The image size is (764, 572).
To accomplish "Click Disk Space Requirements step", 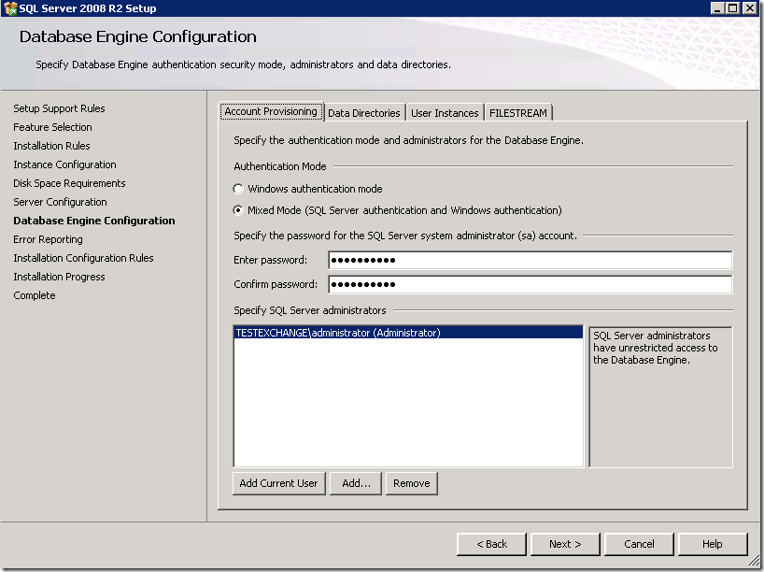I will tap(69, 183).
